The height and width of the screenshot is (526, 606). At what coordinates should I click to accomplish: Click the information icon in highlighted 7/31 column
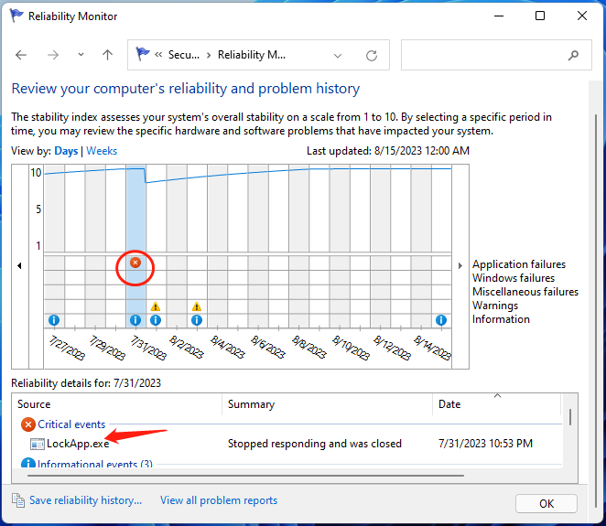point(135,320)
